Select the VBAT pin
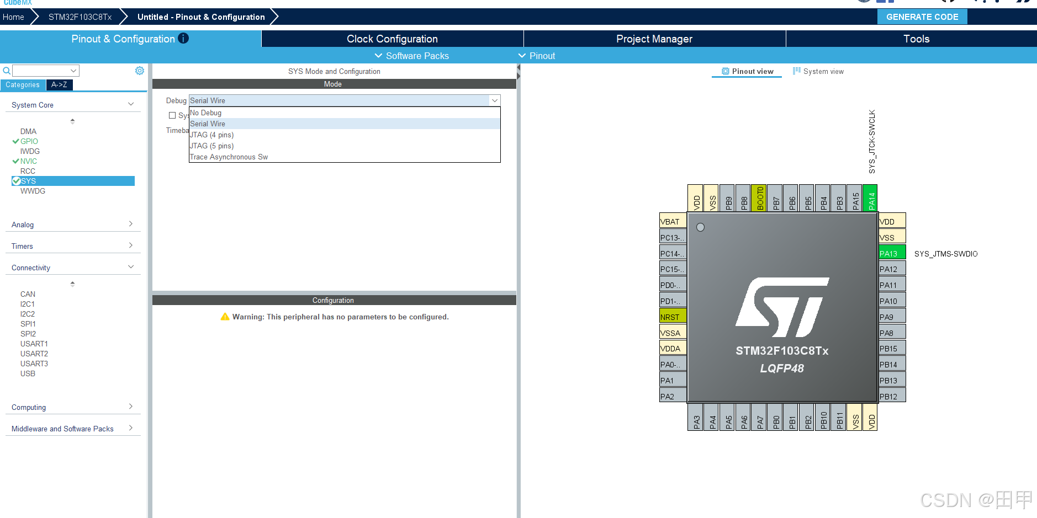The image size is (1037, 518). [x=673, y=221]
